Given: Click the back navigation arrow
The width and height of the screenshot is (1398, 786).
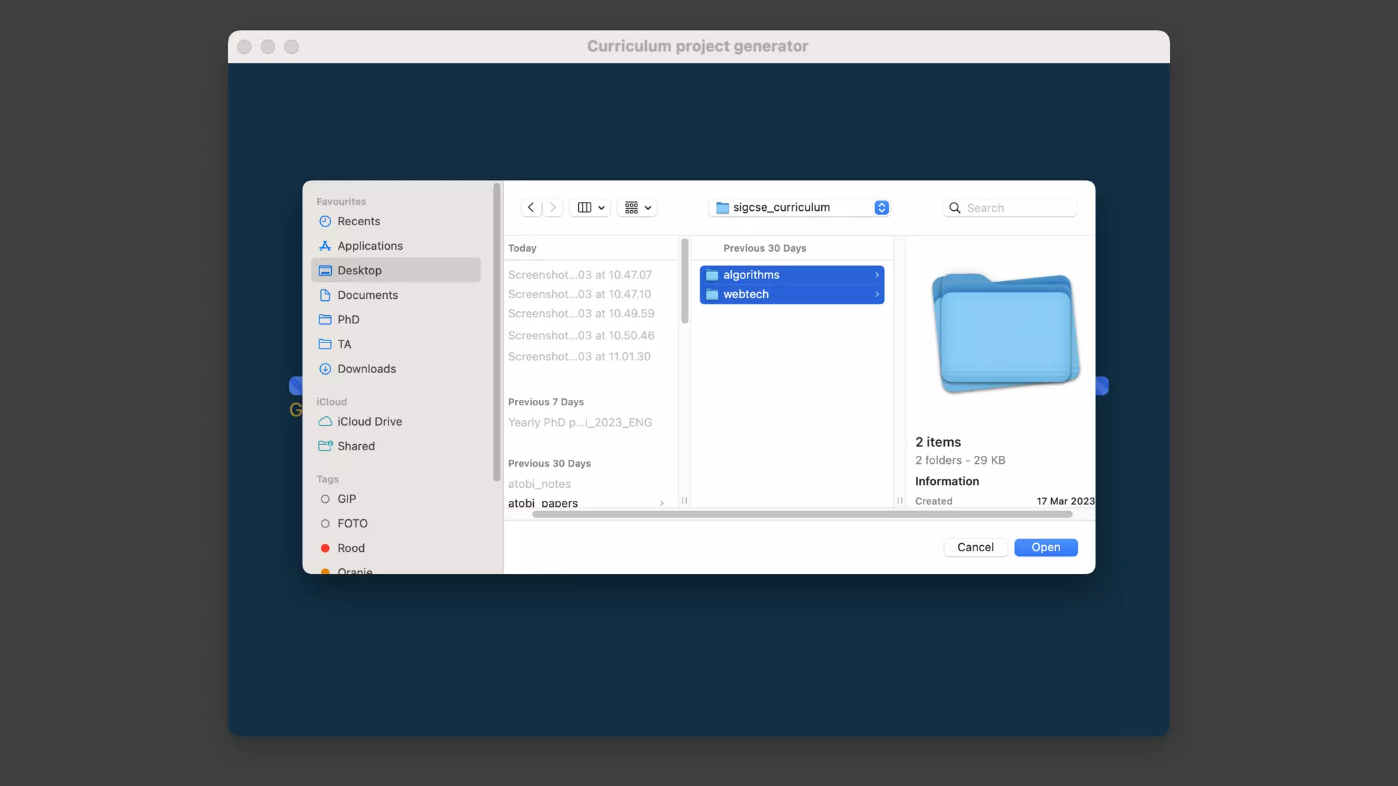Looking at the screenshot, I should (531, 207).
